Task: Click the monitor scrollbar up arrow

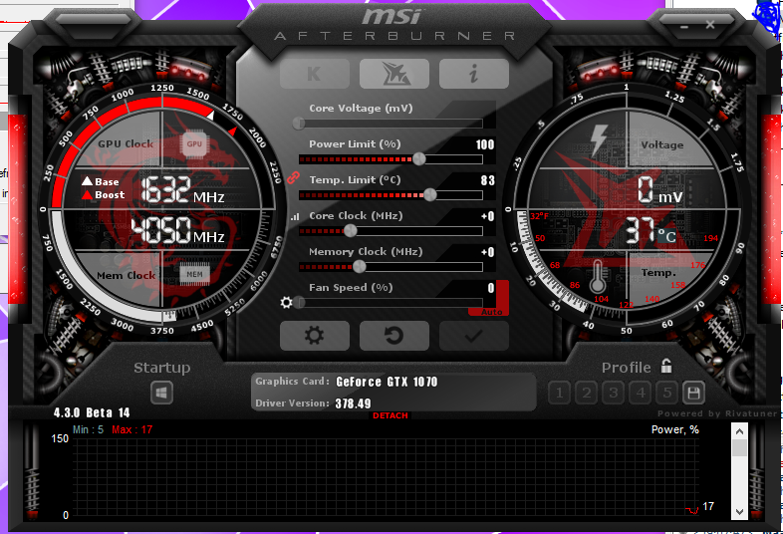Action: tap(739, 431)
